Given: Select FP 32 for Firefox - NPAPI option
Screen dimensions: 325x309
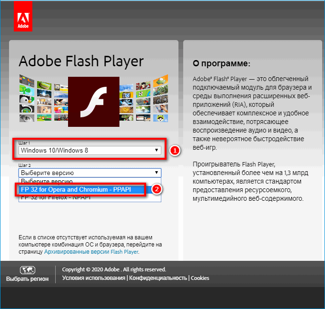Looking at the screenshot, I should pos(90,198).
